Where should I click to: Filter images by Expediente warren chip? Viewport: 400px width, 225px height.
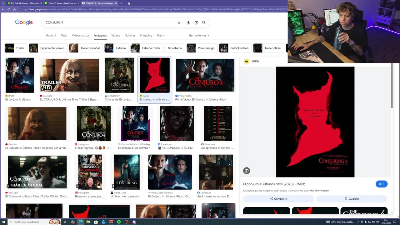48,48
